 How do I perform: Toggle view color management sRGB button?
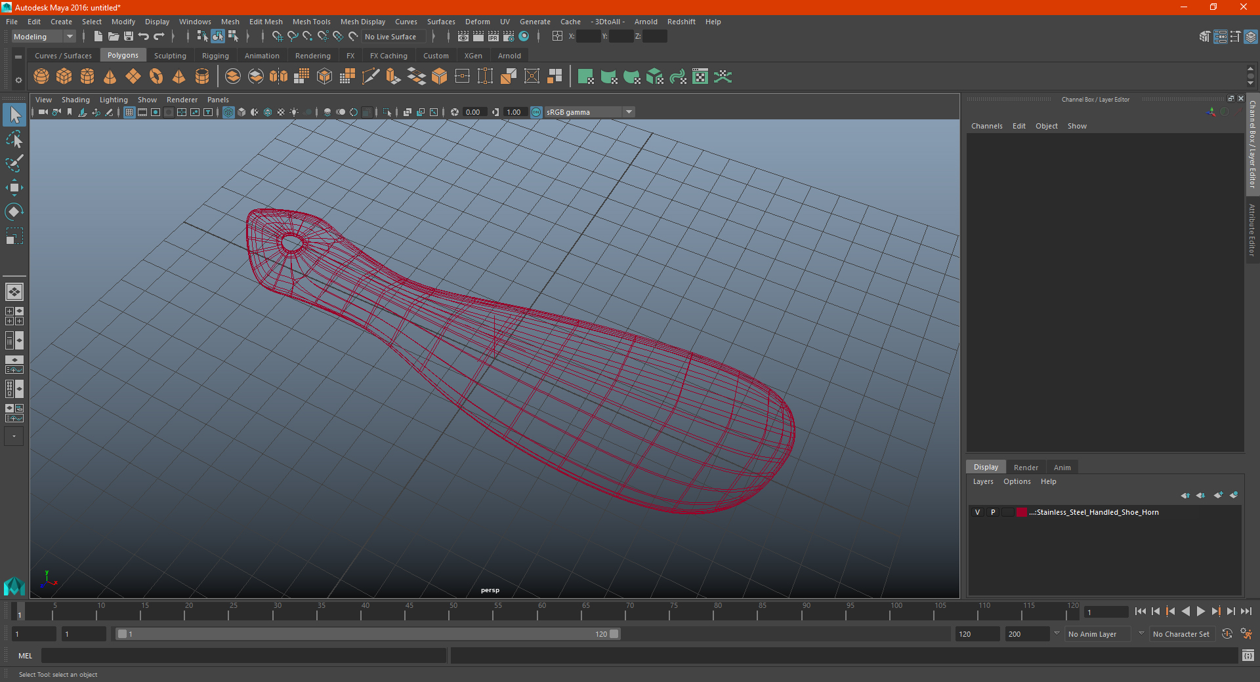click(536, 112)
